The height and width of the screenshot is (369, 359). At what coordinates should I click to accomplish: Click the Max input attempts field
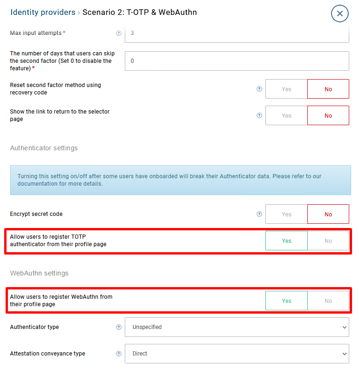pos(237,34)
